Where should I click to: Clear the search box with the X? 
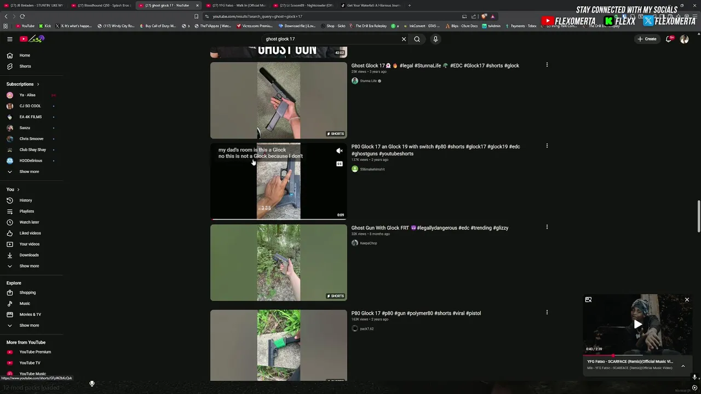[404, 39]
